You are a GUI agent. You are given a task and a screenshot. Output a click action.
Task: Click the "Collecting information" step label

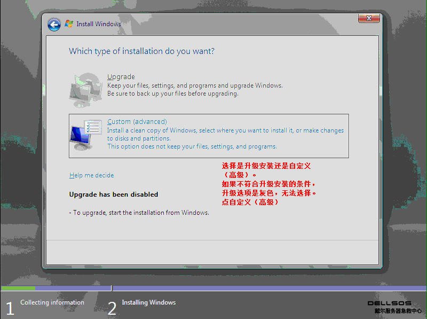click(52, 302)
